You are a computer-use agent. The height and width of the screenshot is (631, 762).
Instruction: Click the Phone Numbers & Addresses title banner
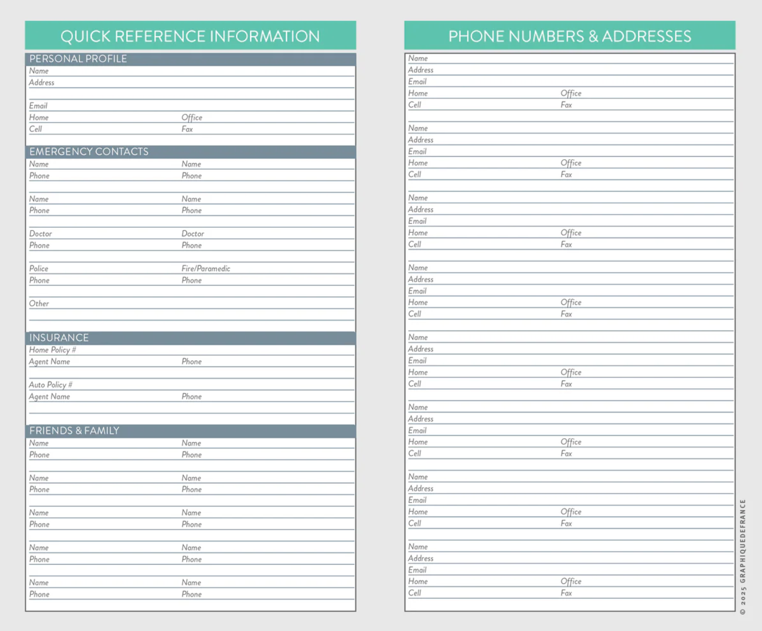click(570, 35)
